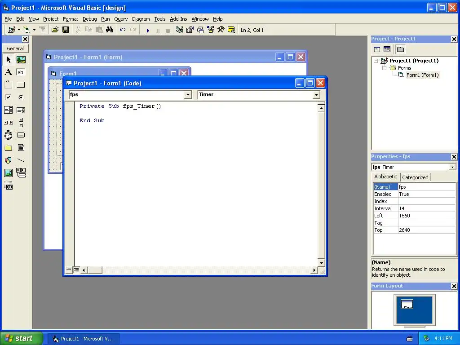Viewport: 460px width, 345px height.
Task: Select the VScrollBar tool
Action: coord(21,123)
